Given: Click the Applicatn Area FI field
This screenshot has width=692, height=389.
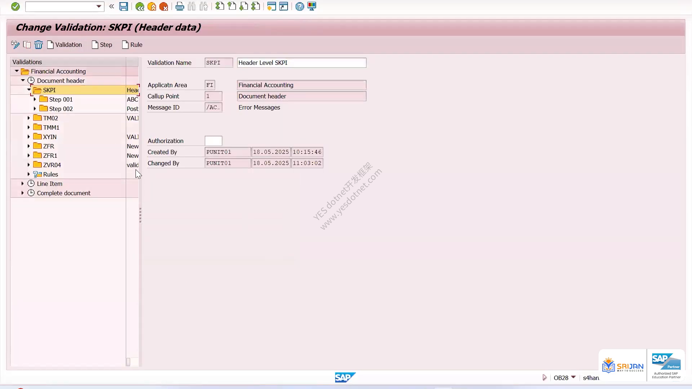Looking at the screenshot, I should pos(210,85).
